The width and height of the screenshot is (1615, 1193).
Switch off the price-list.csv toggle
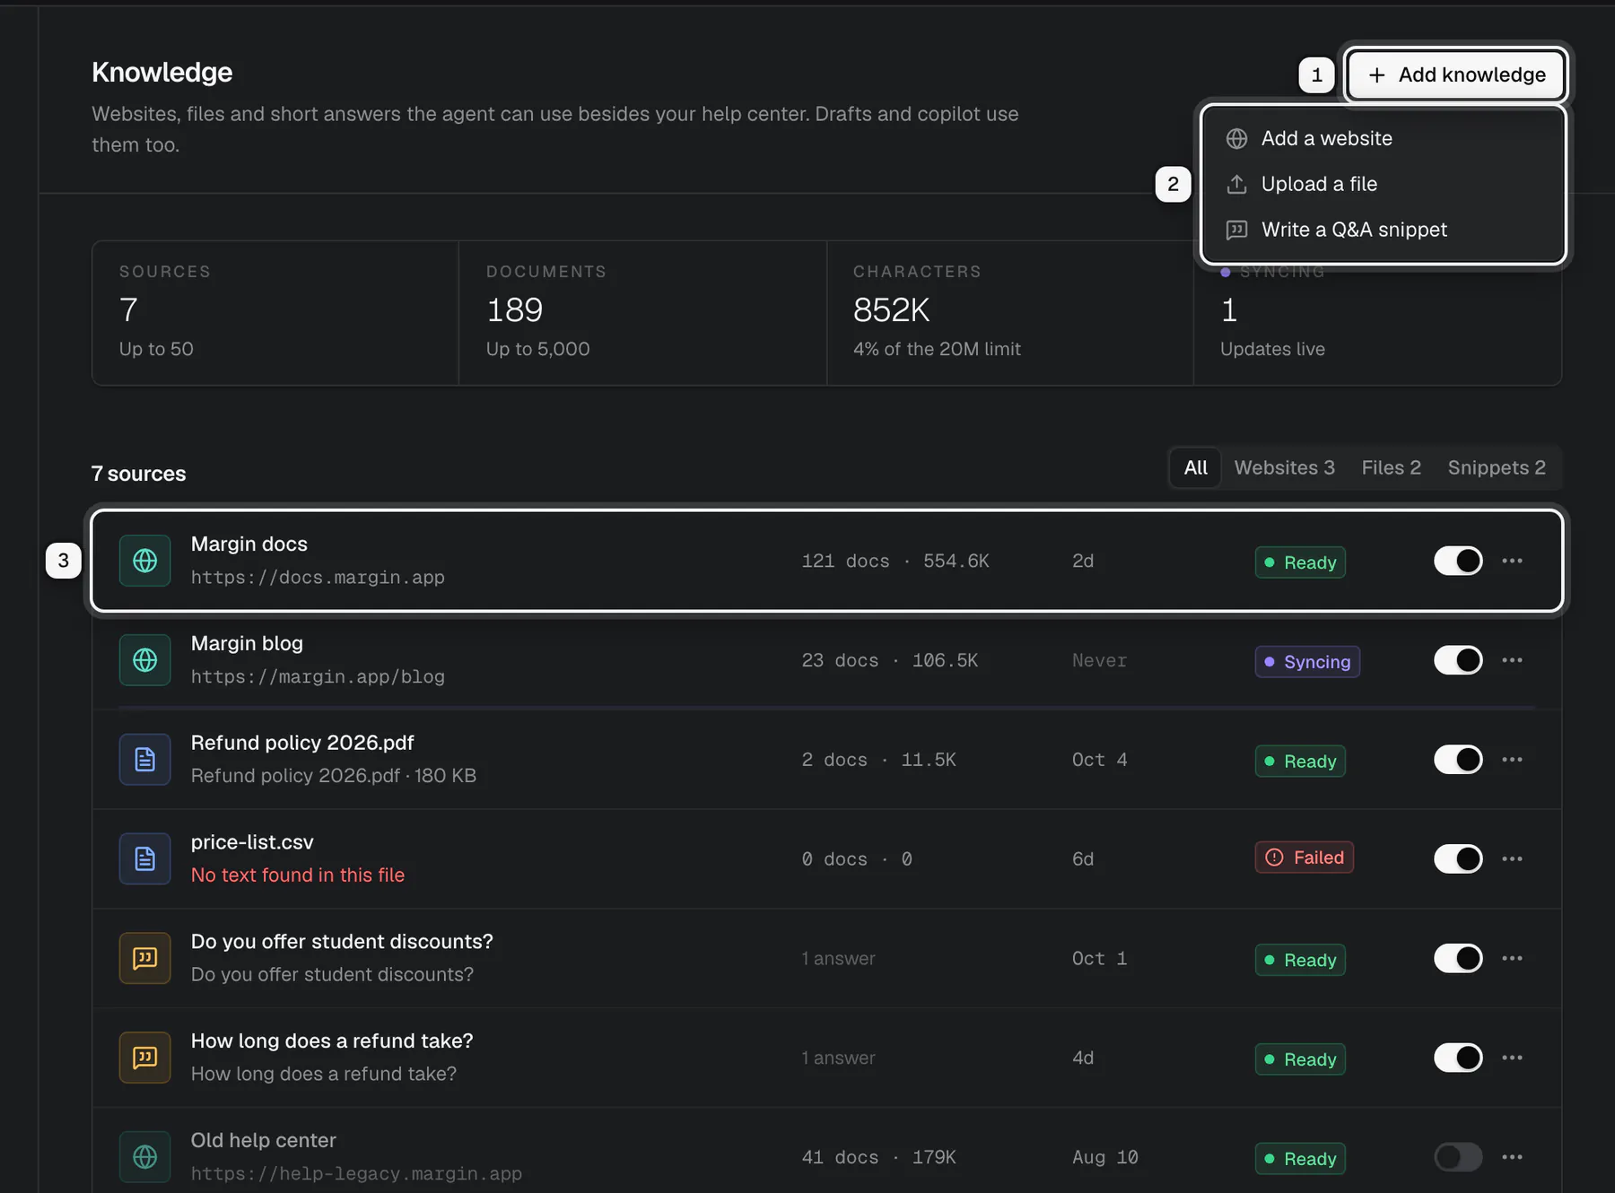tap(1458, 859)
